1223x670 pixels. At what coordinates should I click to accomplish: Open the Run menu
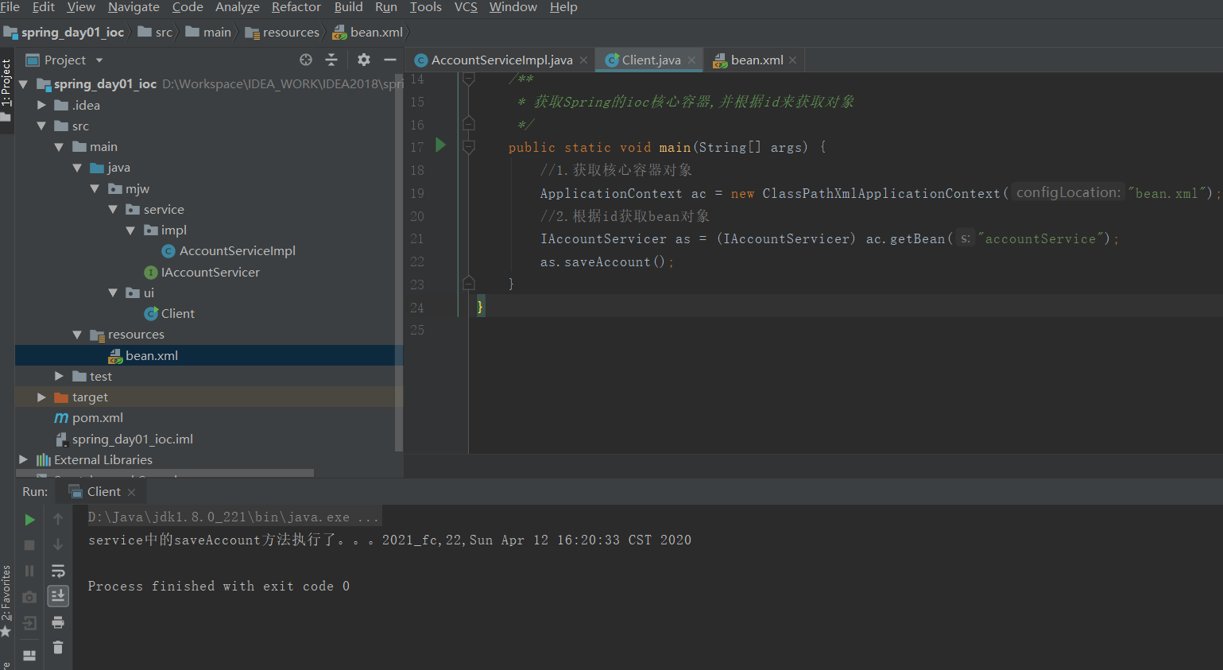coord(386,7)
